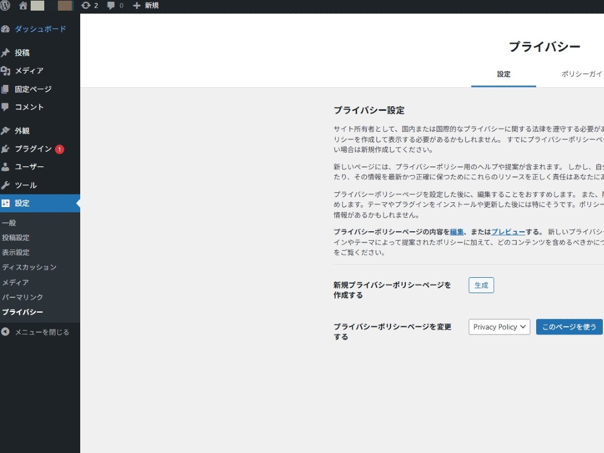
Task: Click the 生成 button
Action: [x=481, y=285]
